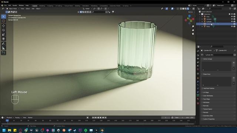This screenshot has height=133, width=237.
Task: Click the viewport Options button
Action: [191, 12]
